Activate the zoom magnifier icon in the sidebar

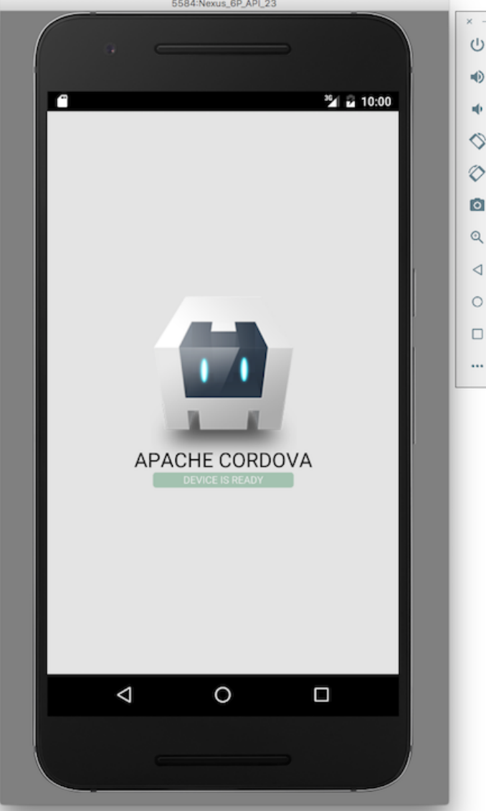(x=477, y=238)
